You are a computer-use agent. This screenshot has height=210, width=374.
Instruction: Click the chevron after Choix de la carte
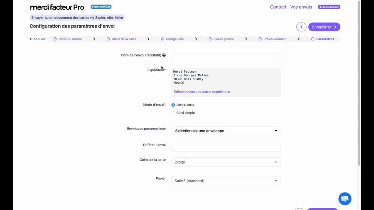click(x=148, y=39)
